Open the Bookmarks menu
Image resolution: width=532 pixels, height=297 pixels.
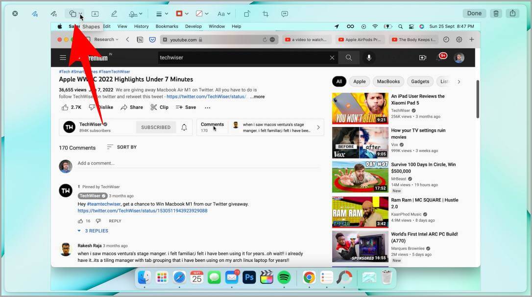coord(167,26)
